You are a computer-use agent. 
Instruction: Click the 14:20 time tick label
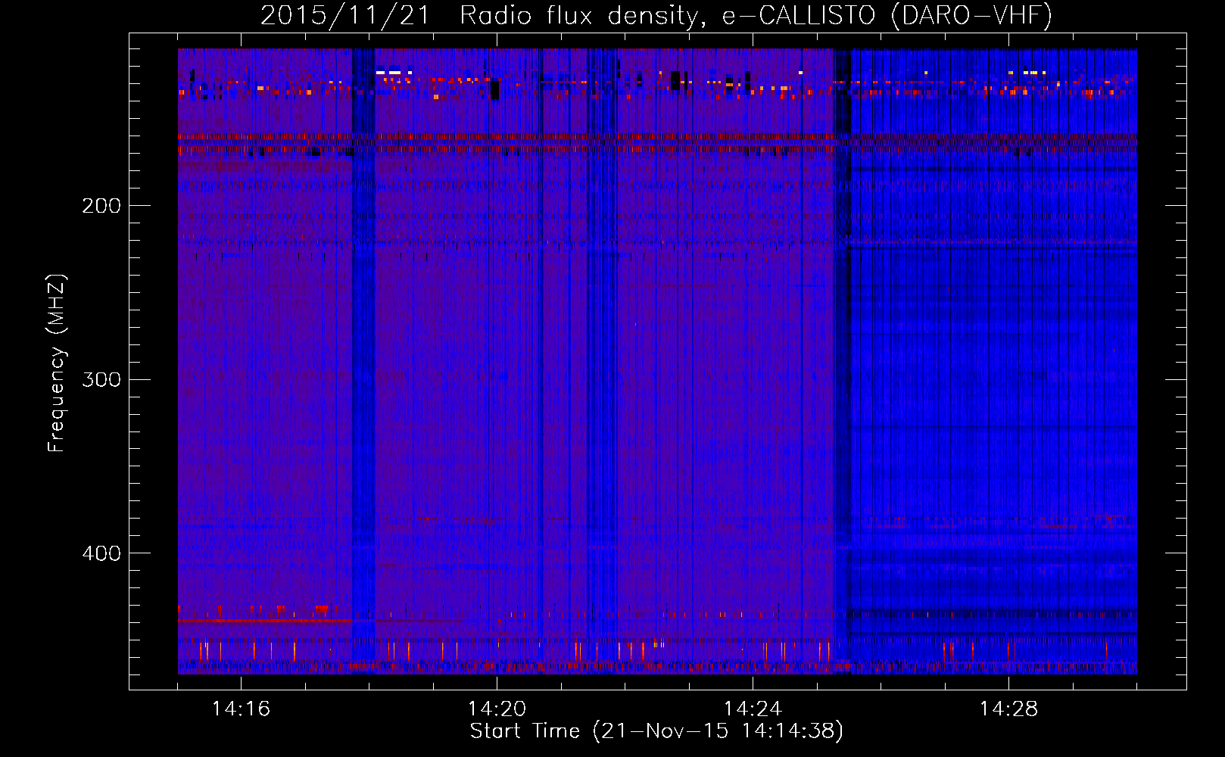coord(497,709)
